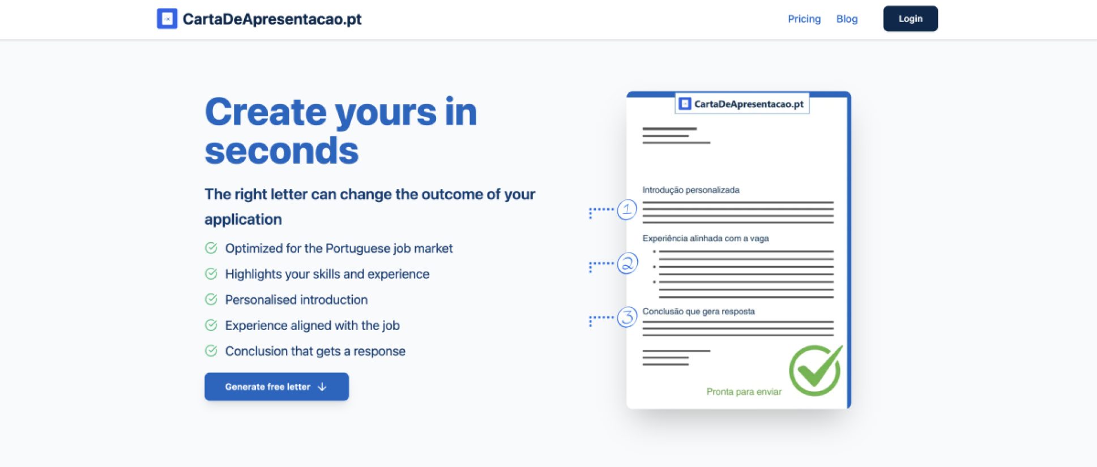Click check icon beside Optimized for the Portuguese job market
Viewport: 1097px width, 467px height.
(211, 248)
